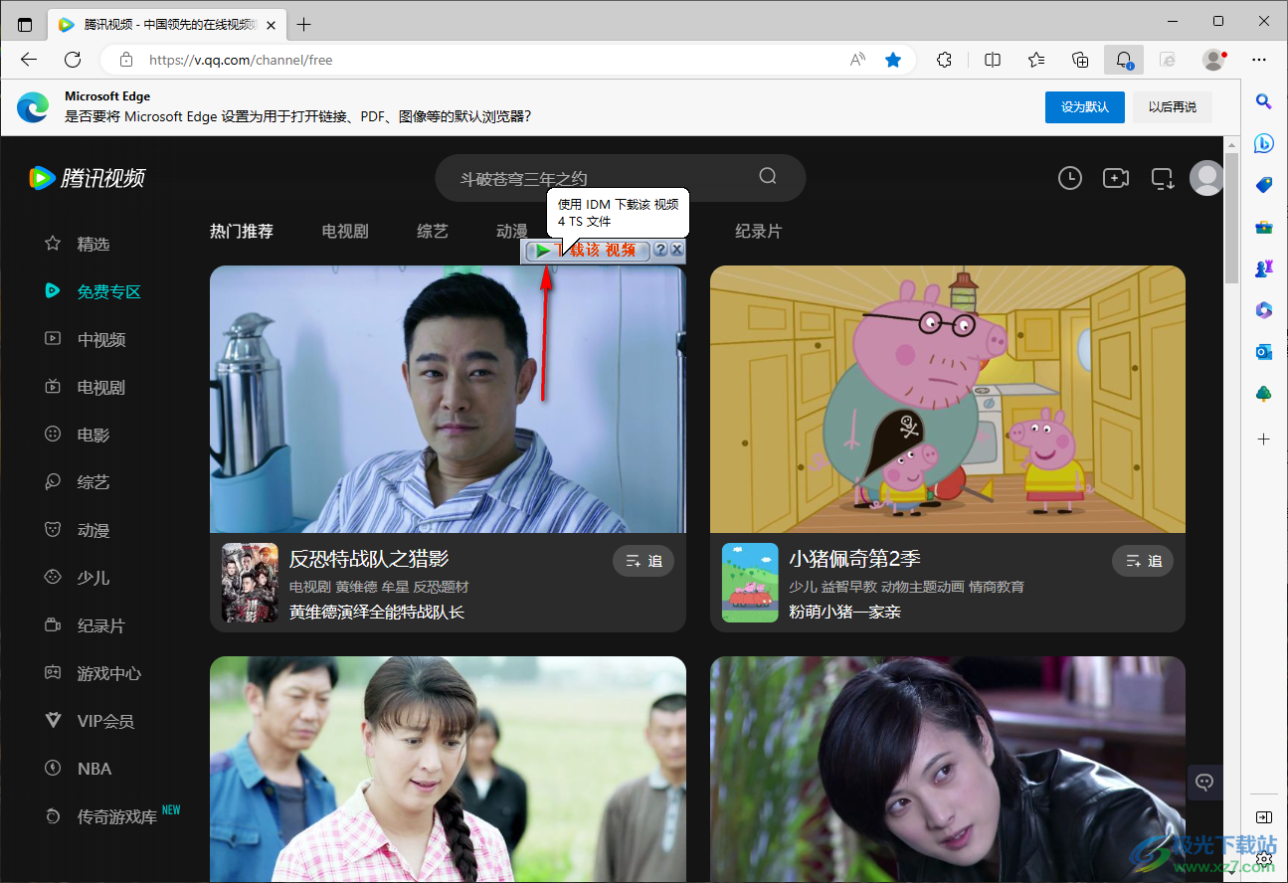The image size is (1288, 883).
Task: Switch to the 综艺 tab beside 动漫 tab
Action: [x=433, y=231]
